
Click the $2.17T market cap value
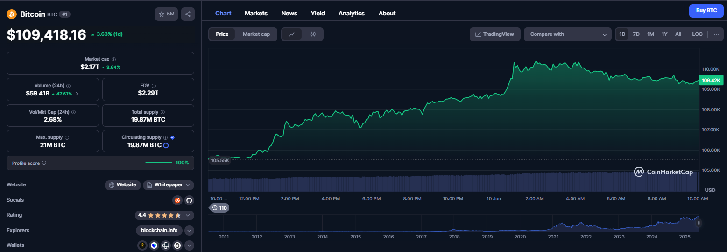[90, 67]
